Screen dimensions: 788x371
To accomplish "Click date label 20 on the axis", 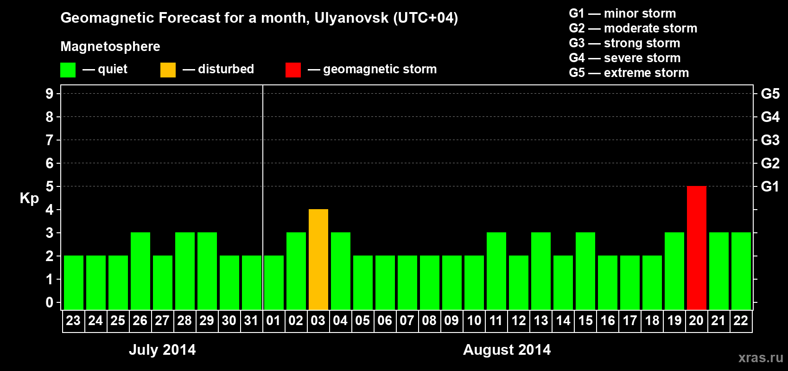I will point(696,320).
